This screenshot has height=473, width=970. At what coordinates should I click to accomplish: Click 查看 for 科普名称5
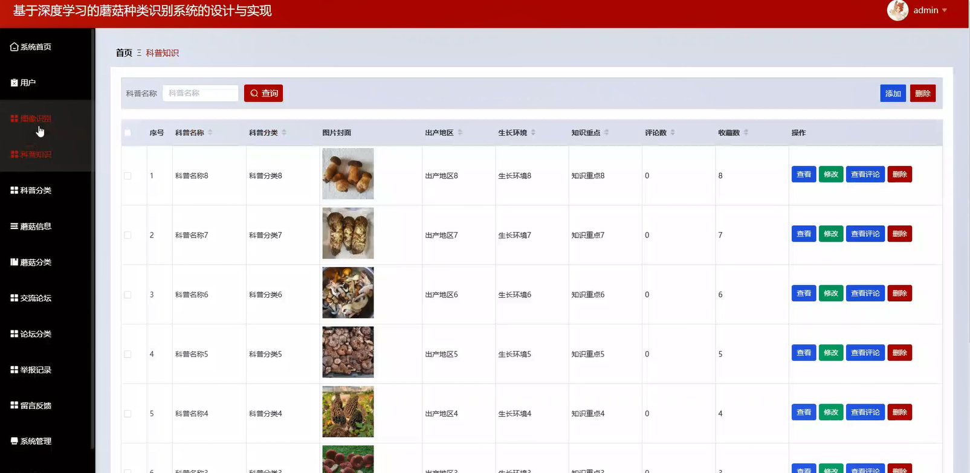coord(804,353)
